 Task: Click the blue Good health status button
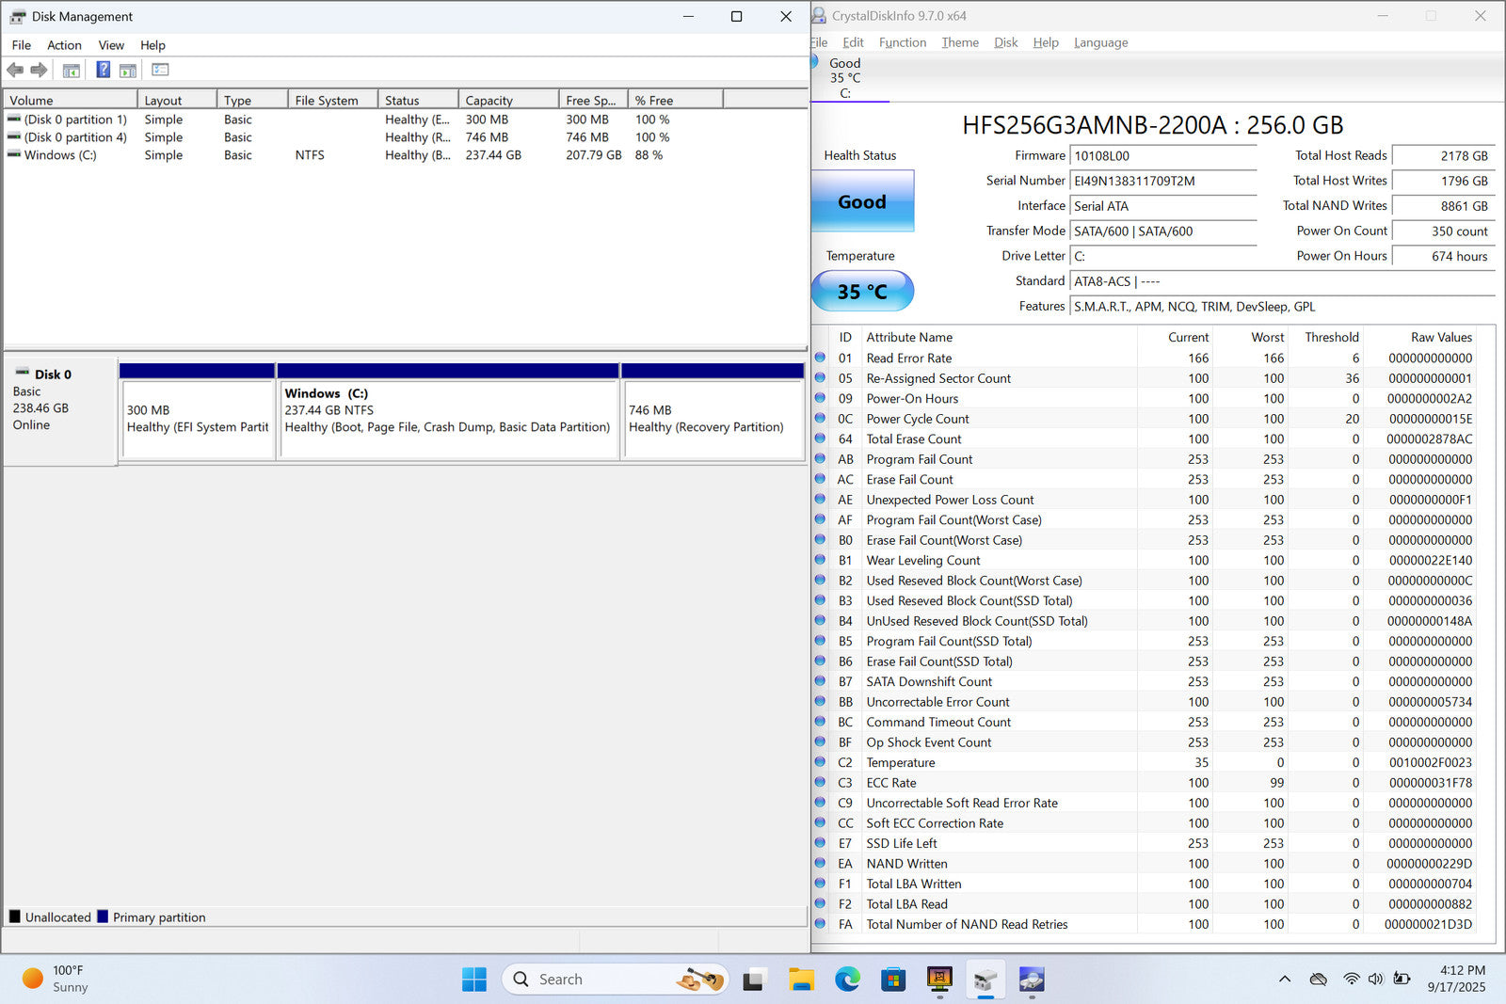(x=862, y=201)
